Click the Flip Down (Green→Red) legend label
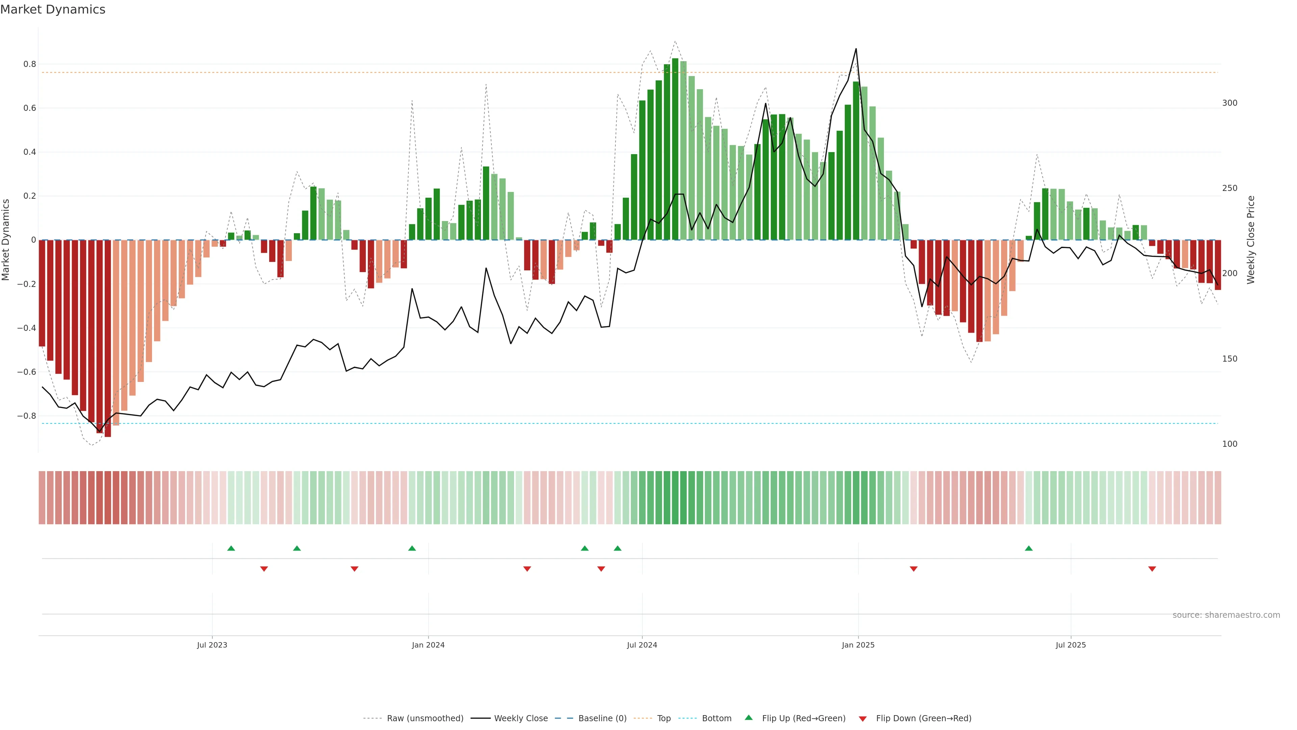The height and width of the screenshot is (730, 1297). coord(923,719)
